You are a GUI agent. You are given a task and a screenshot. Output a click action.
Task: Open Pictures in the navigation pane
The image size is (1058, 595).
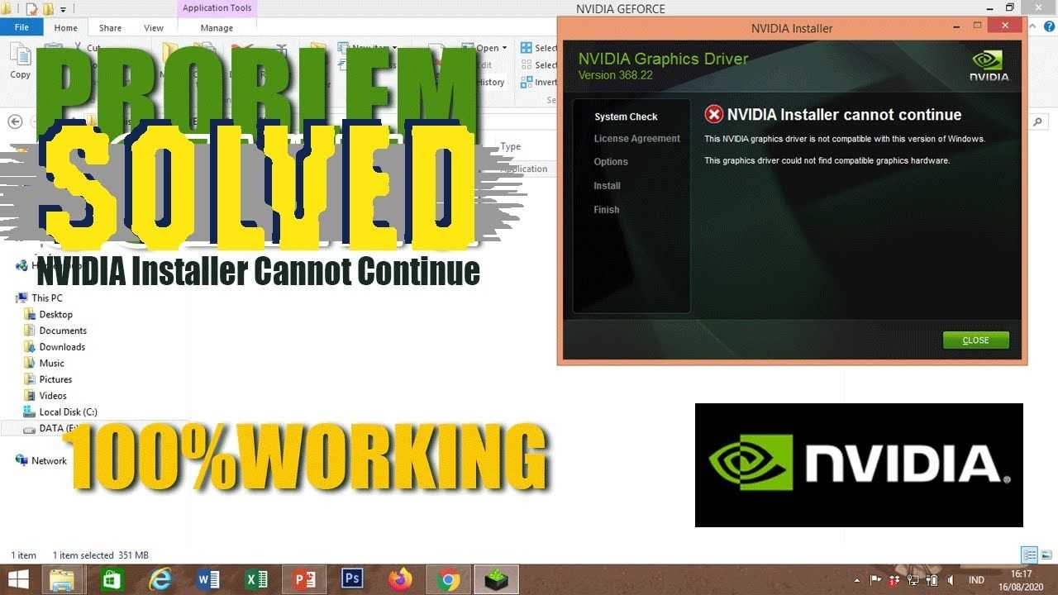[55, 379]
